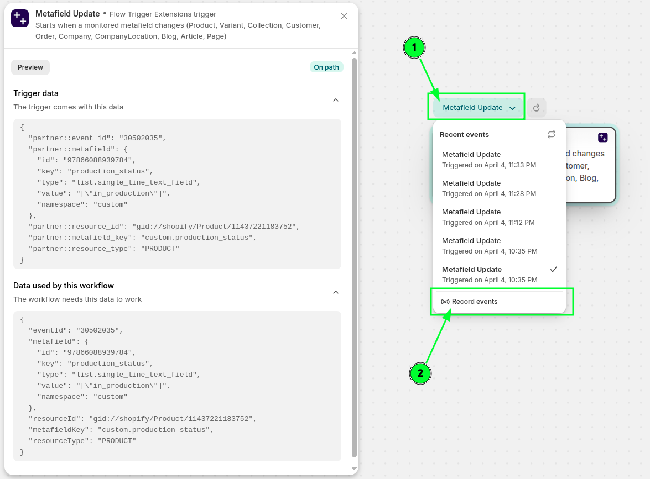This screenshot has height=479, width=650.
Task: Click the app icon on the workflow trigger card
Action: tap(603, 138)
